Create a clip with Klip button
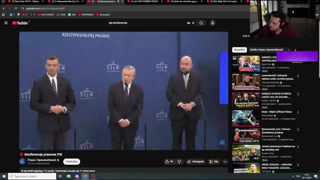This screenshot has width=320, height=180. point(214,161)
